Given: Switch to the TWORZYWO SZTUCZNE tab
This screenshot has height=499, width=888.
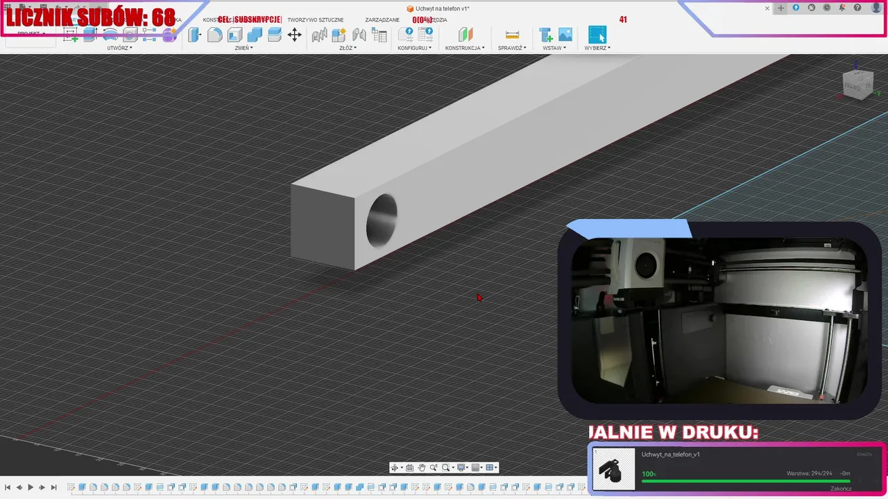Looking at the screenshot, I should (315, 20).
